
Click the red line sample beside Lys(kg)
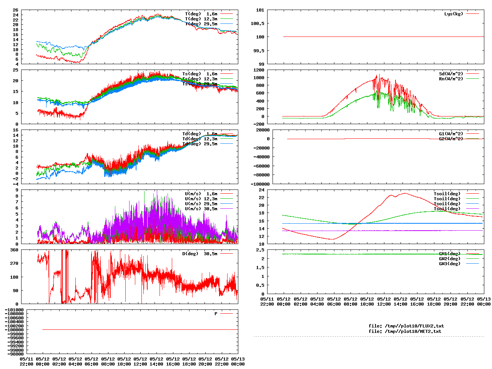[x=473, y=14]
